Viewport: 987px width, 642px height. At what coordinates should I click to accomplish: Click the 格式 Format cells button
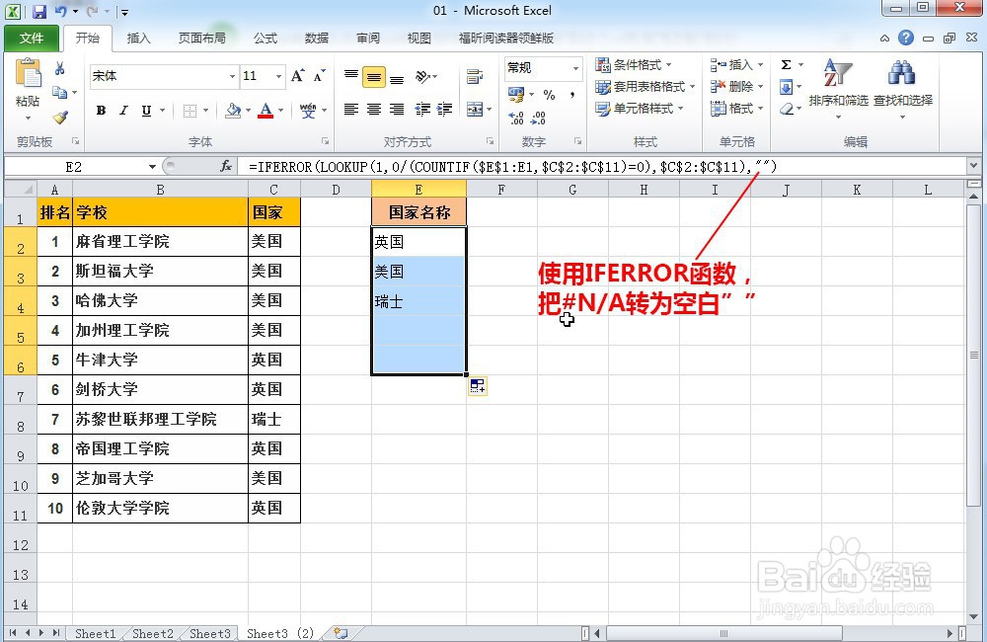736,109
